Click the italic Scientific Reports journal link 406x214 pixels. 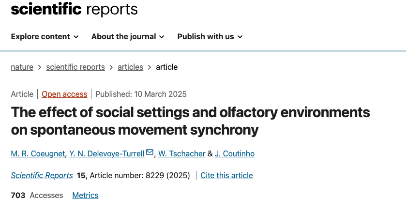42,175
